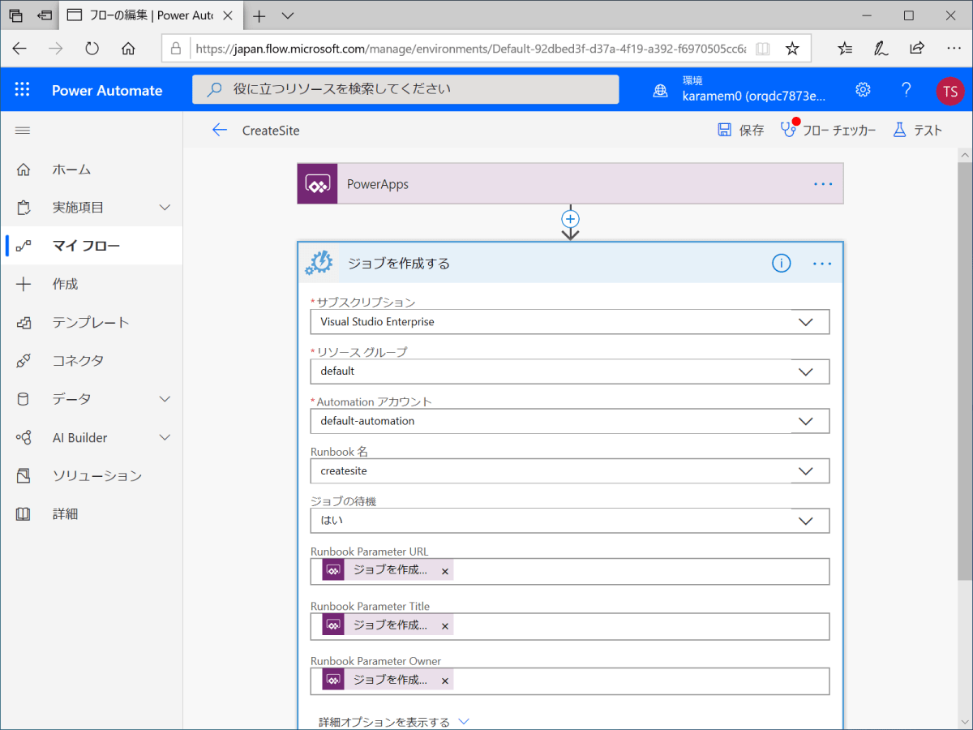The height and width of the screenshot is (730, 973).
Task: Open create job action ellipsis menu
Action: tap(823, 264)
